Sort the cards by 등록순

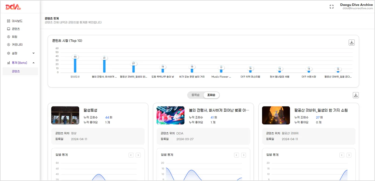click(x=195, y=95)
